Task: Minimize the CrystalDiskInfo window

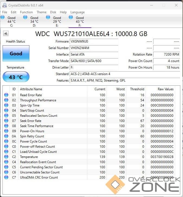Action: click(x=152, y=5)
